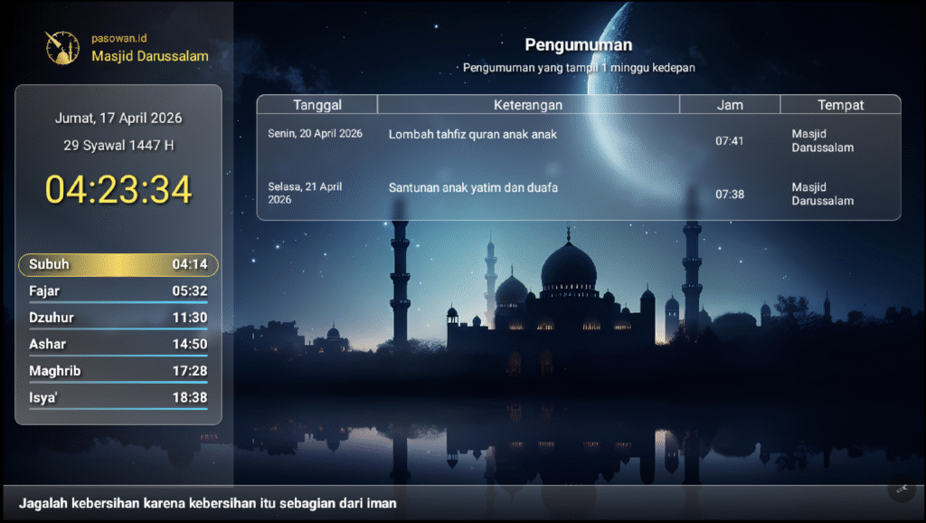This screenshot has width=926, height=523.
Task: Click the Fajar prayer entry
Action: pos(118,291)
